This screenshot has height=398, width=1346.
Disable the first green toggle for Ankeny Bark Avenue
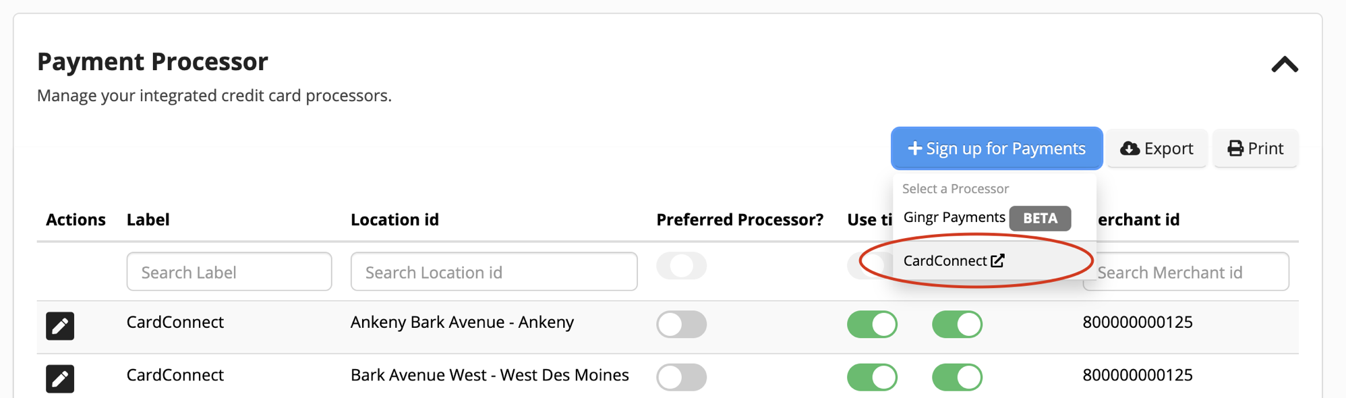tap(872, 324)
